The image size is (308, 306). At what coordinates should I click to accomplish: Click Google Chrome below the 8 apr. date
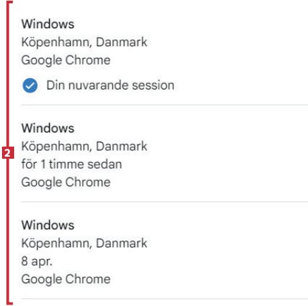(66, 279)
